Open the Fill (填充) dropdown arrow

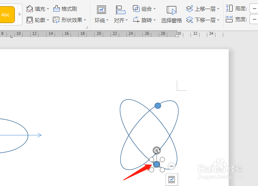pos(48,9)
